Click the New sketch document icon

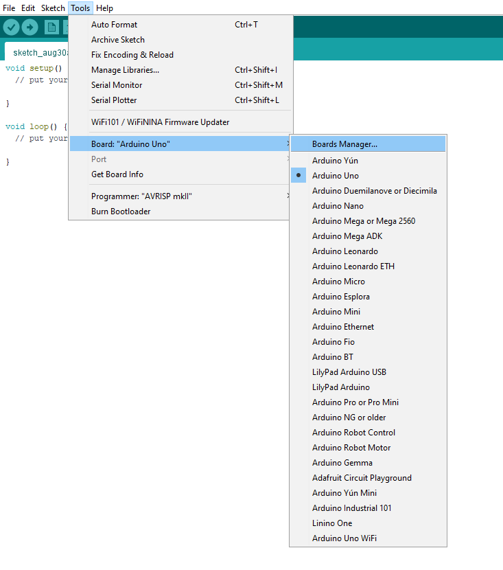(51, 27)
